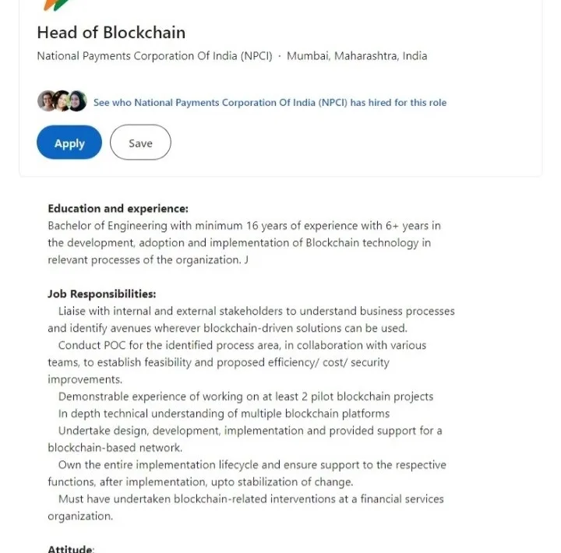The height and width of the screenshot is (553, 561).
Task: Click the Own the entire implementation lifecycle line
Action: click(247, 474)
